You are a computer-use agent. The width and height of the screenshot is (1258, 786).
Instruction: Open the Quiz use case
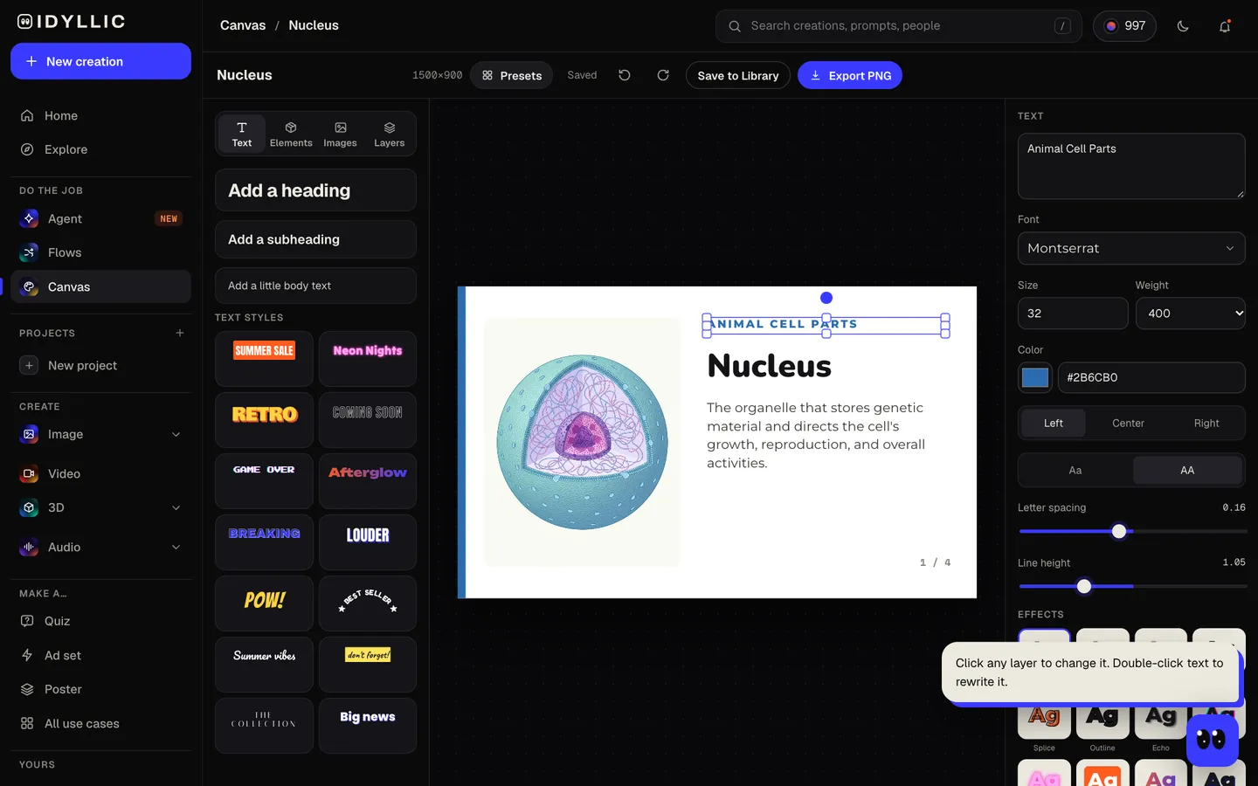click(x=100, y=621)
